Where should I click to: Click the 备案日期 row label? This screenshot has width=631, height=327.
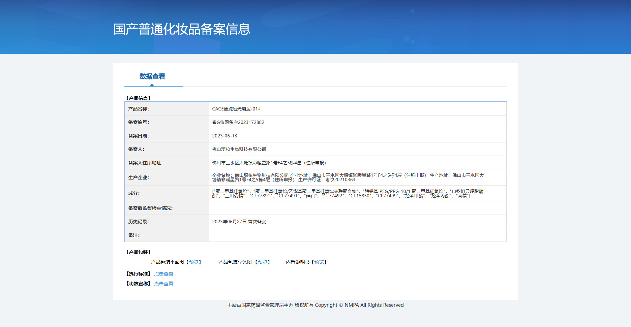pyautogui.click(x=139, y=136)
